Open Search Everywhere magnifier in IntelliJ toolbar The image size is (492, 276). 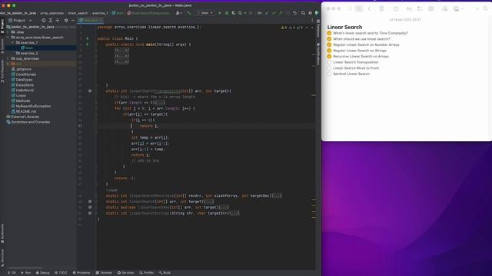click(x=303, y=13)
